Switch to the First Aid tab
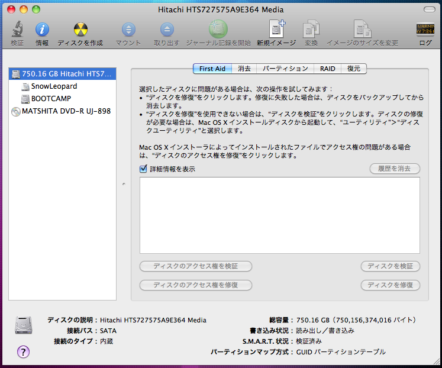This screenshot has width=442, height=368. coord(212,69)
